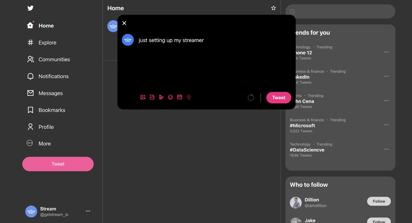Toggle top tweets with star icon
Screen dimensions: 412x223
coord(273,8)
